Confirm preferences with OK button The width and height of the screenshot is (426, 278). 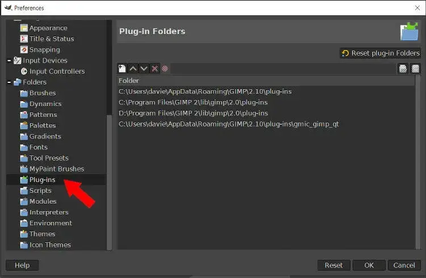click(369, 266)
